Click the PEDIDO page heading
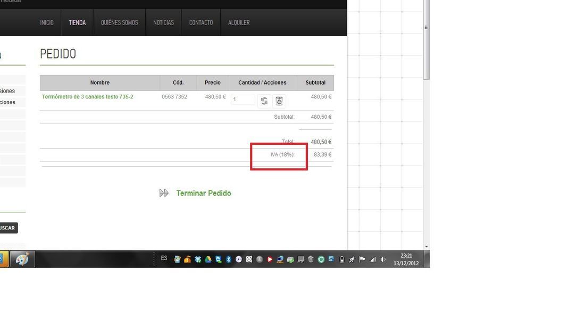Screen dimensions: 585x329 click(58, 54)
